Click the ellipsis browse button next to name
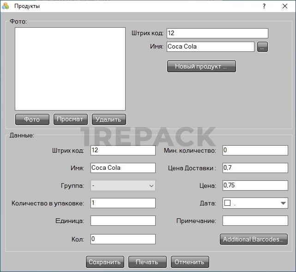The width and height of the screenshot is (296, 272). pos(262,47)
